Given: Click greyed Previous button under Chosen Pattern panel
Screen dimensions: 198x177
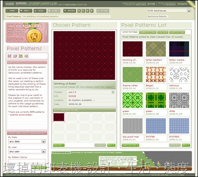Looking at the screenshot, I should pos(100,145).
